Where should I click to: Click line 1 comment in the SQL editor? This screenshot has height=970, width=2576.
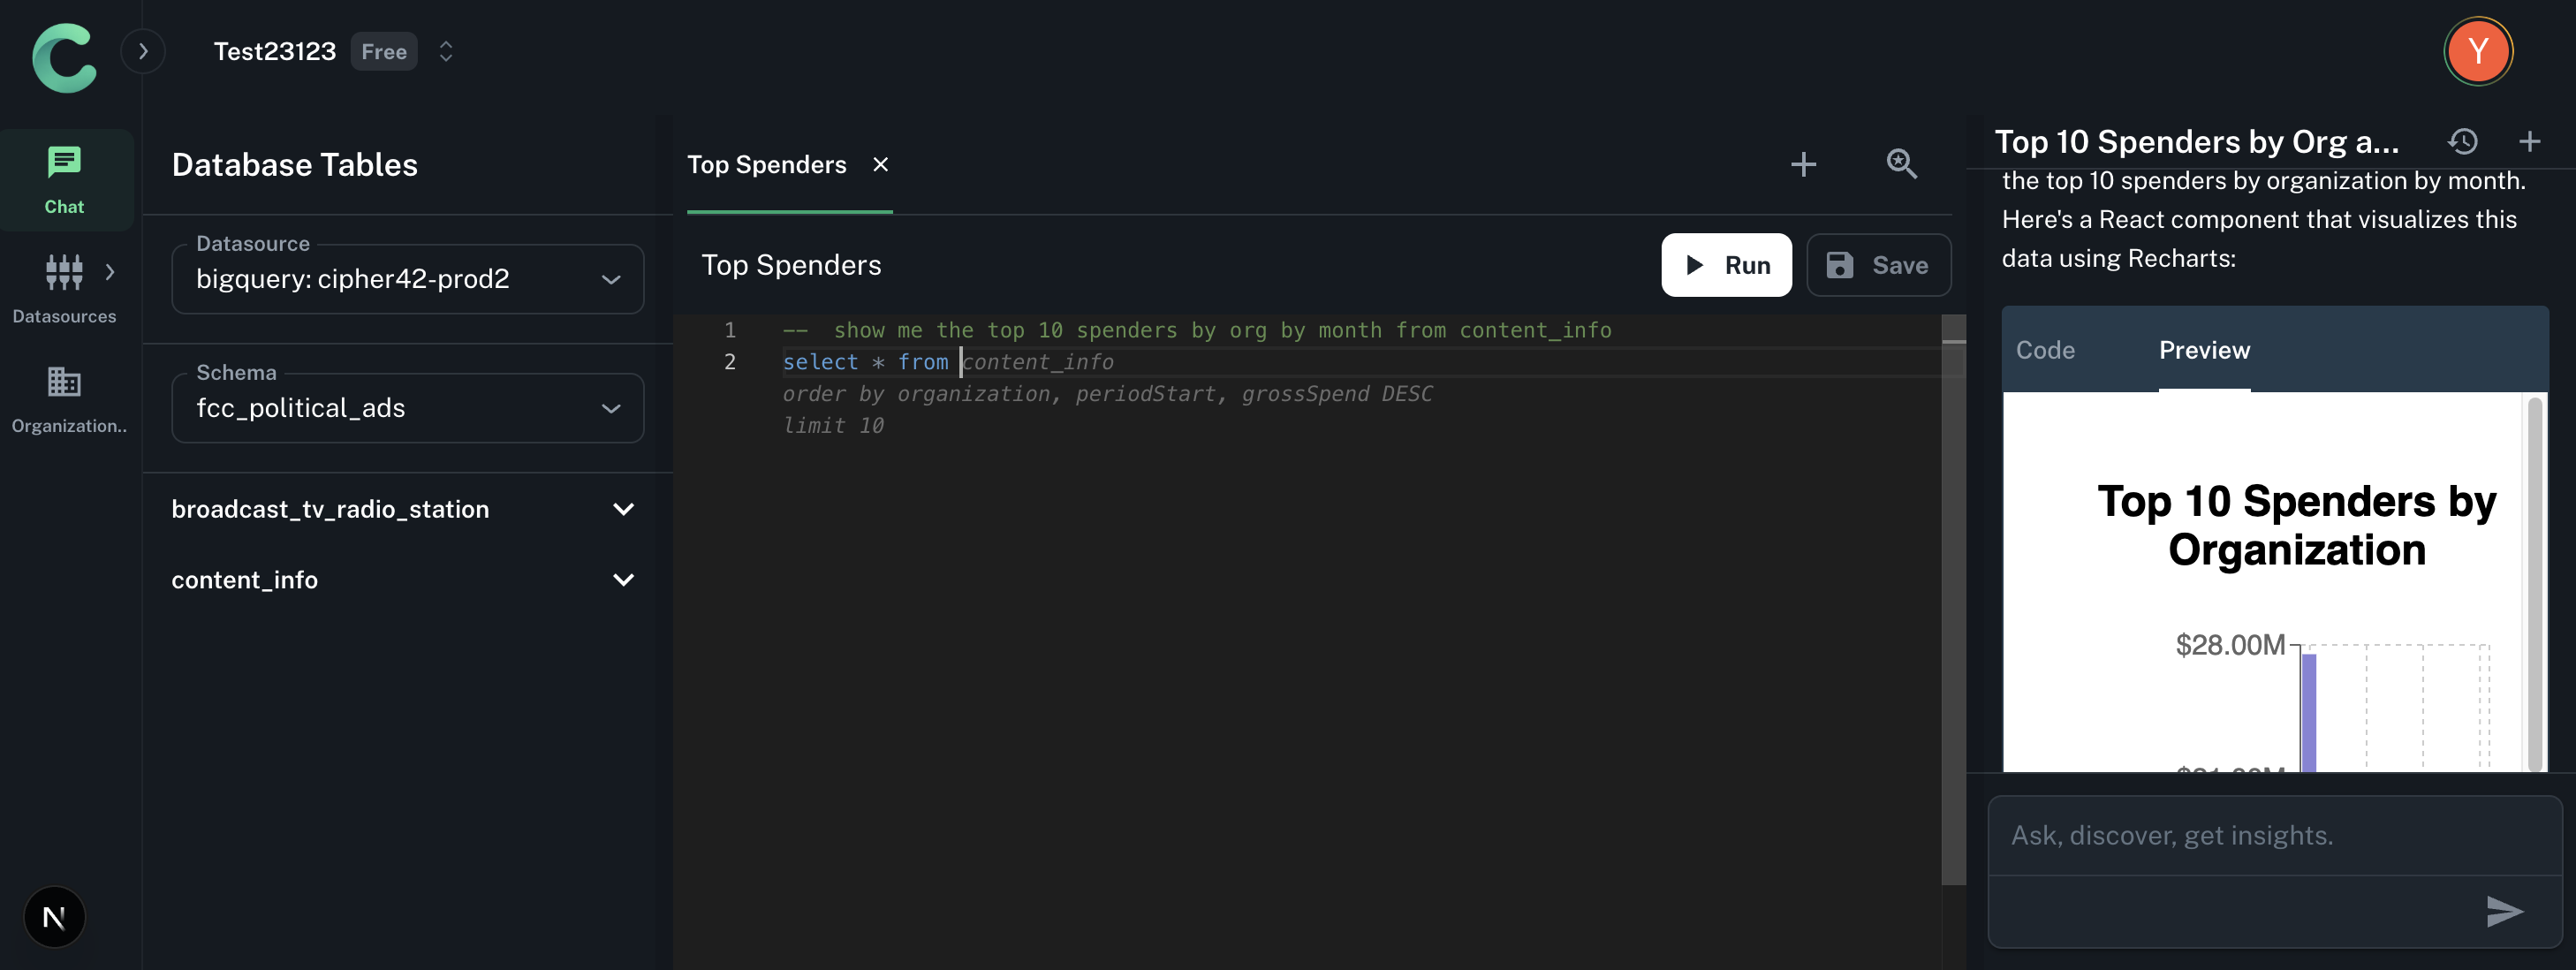(1197, 330)
